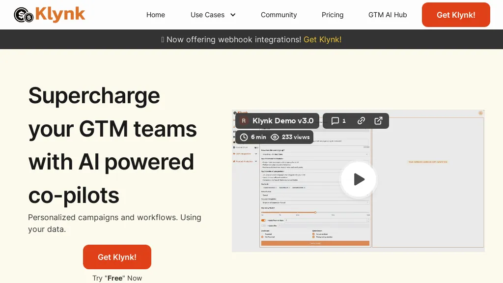Click the eye views icon
The image size is (503, 283).
(x=275, y=137)
